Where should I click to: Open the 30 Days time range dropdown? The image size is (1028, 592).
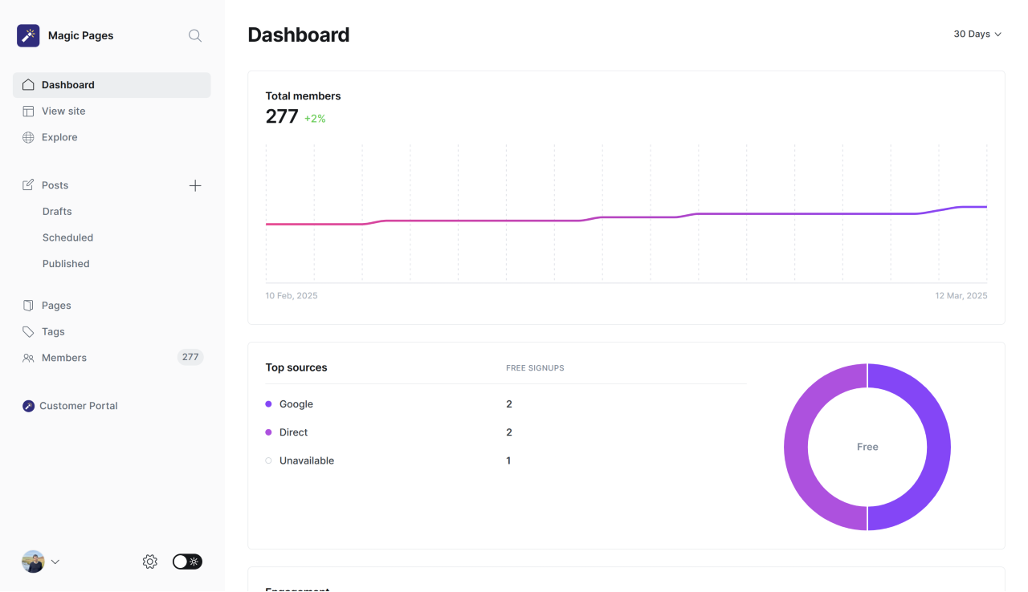(977, 34)
